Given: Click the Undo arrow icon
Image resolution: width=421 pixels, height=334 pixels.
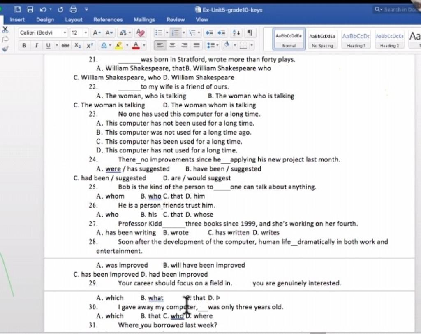Looking at the screenshot, I should click(x=43, y=10).
